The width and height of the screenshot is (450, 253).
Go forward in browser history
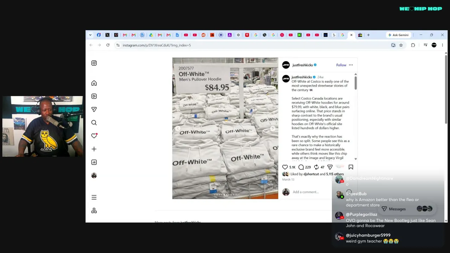click(x=99, y=45)
